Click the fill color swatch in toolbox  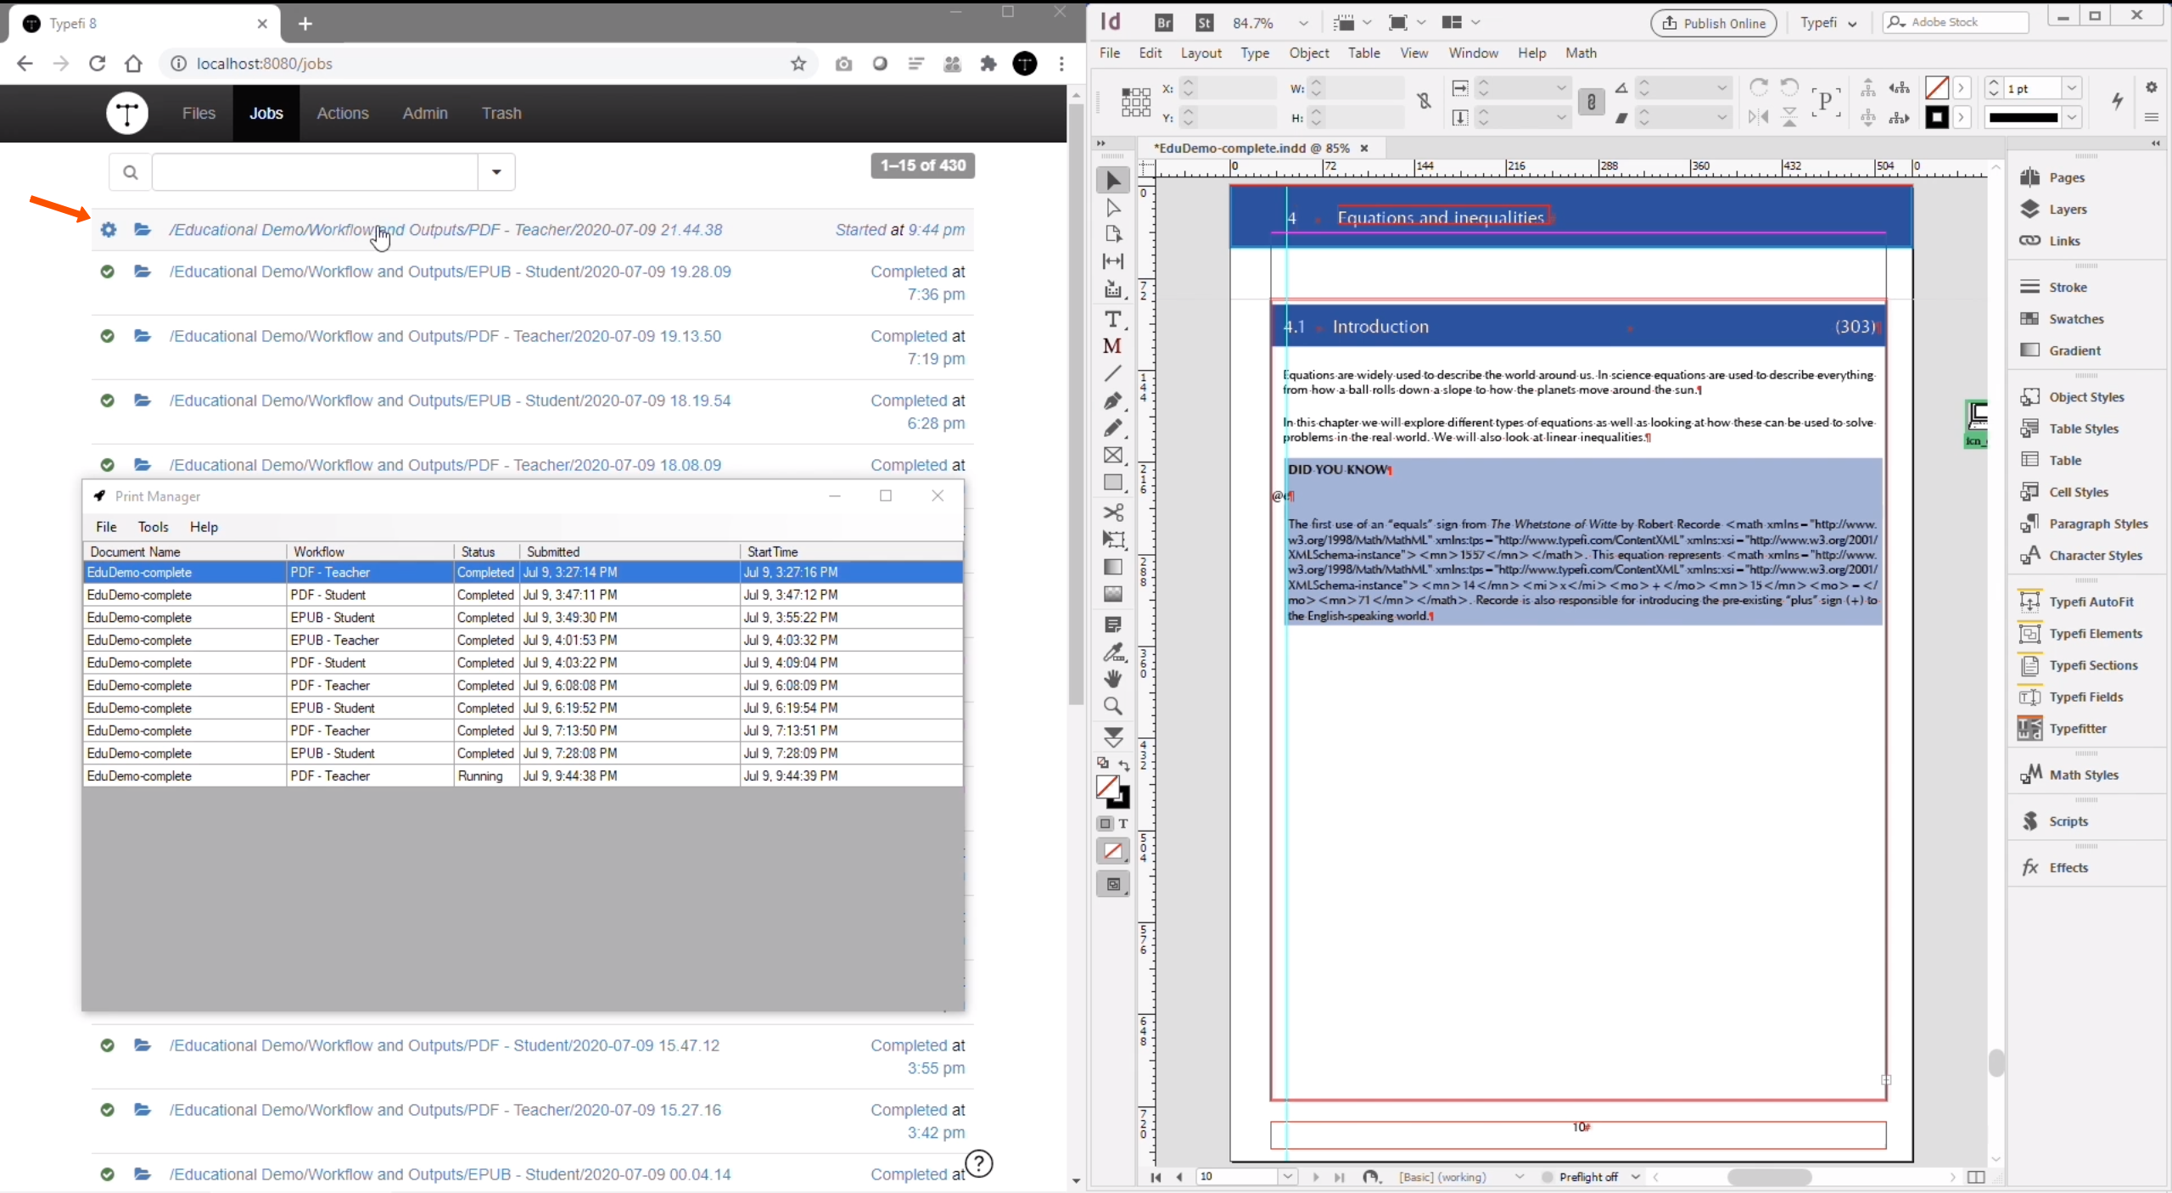click(1107, 787)
